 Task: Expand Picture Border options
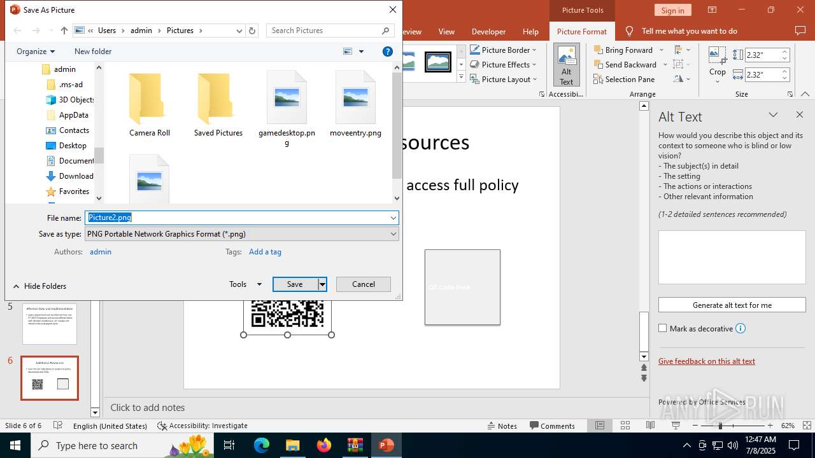[x=534, y=50]
